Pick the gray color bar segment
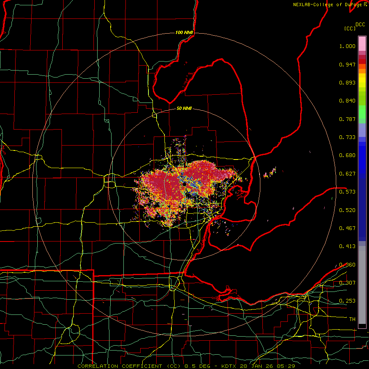This screenshot has width=369, height=369. 362,285
